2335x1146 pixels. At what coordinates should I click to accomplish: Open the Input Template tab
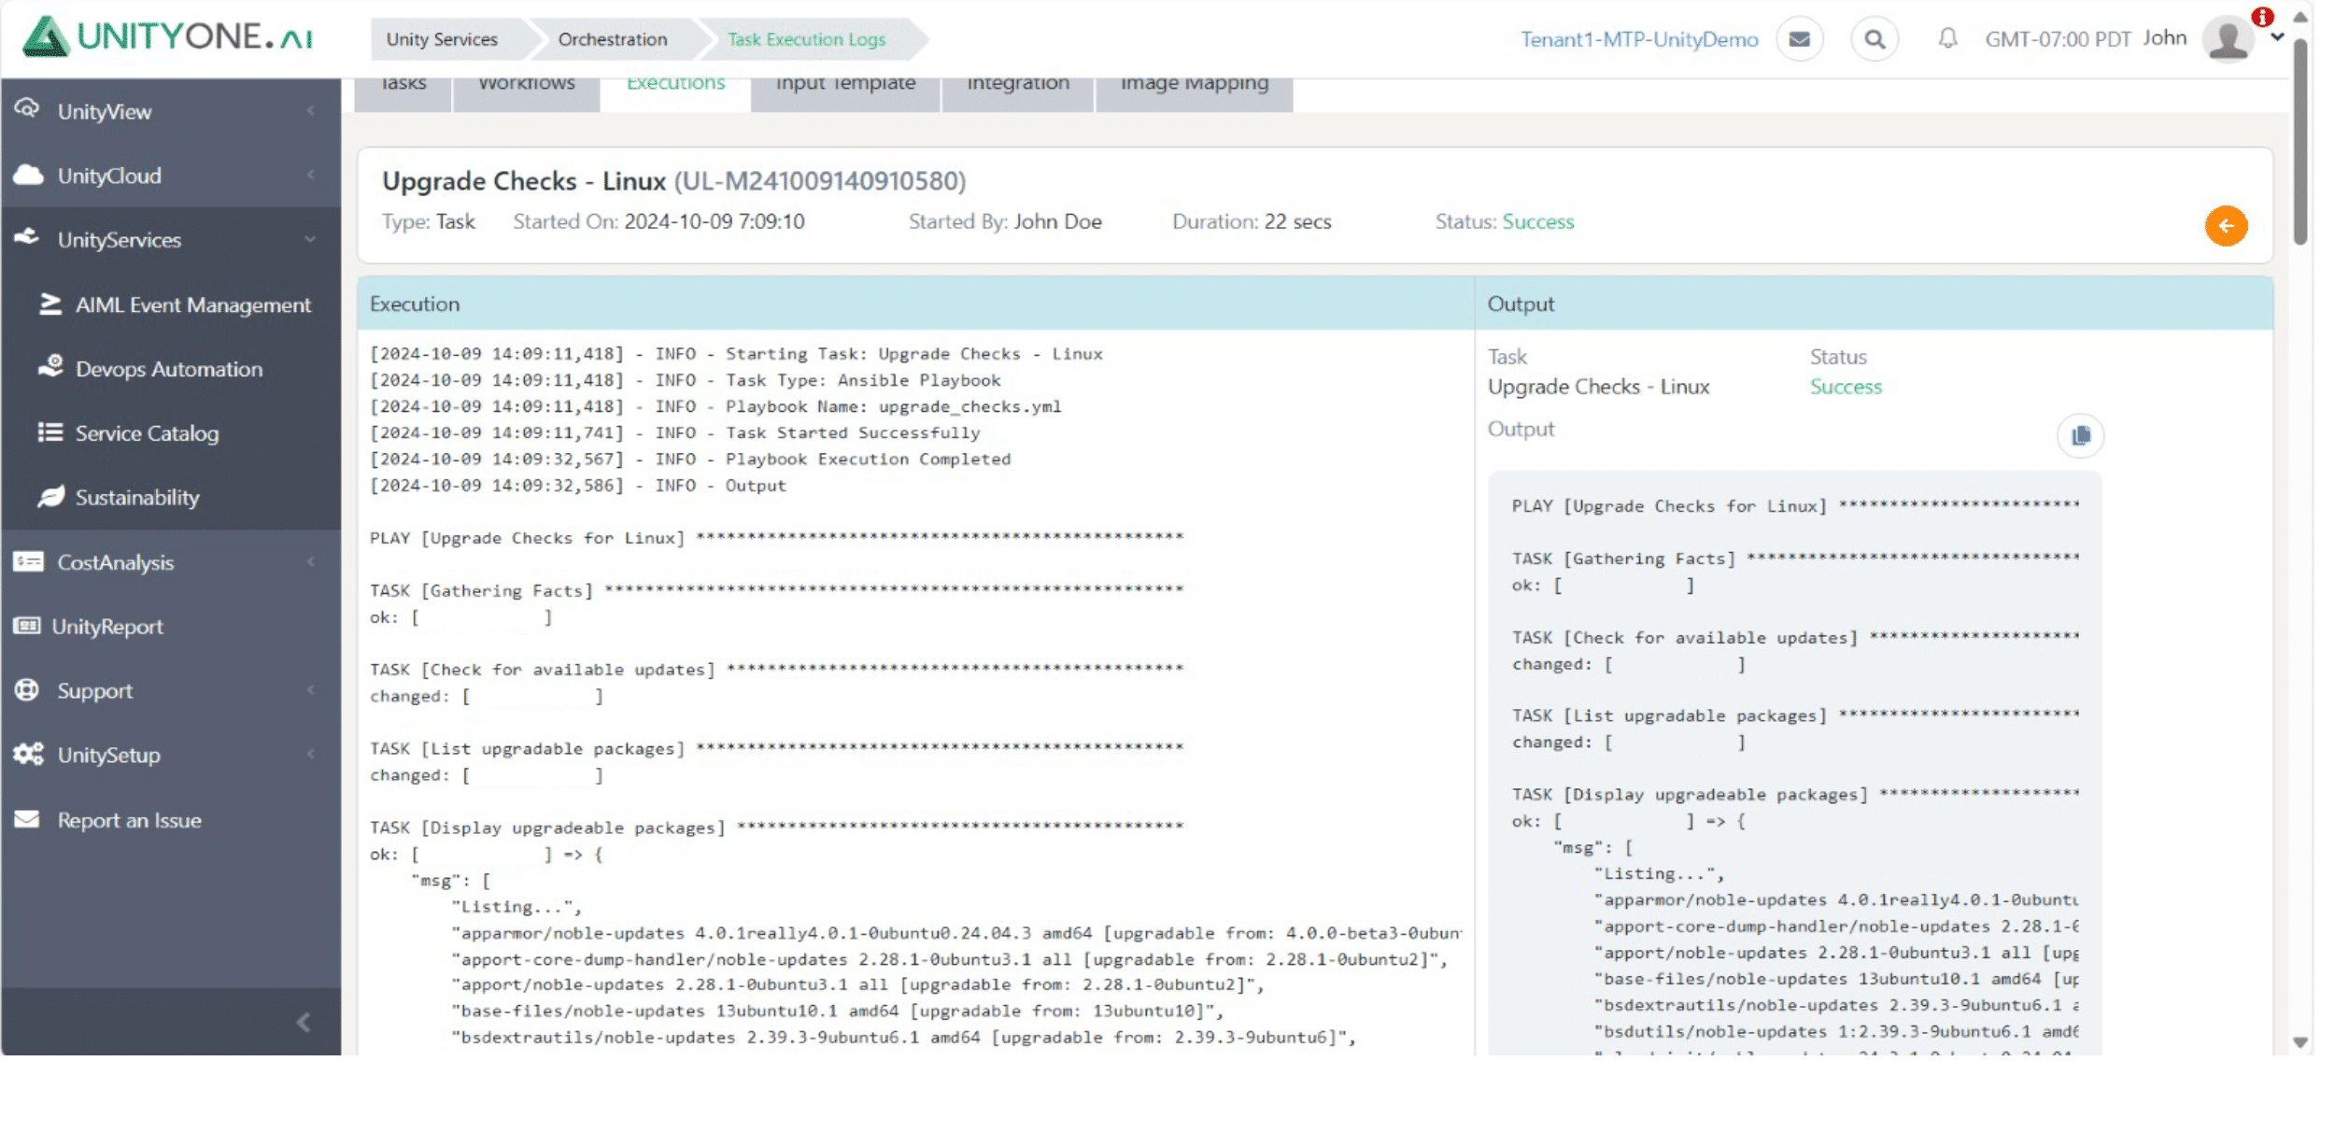coord(845,93)
